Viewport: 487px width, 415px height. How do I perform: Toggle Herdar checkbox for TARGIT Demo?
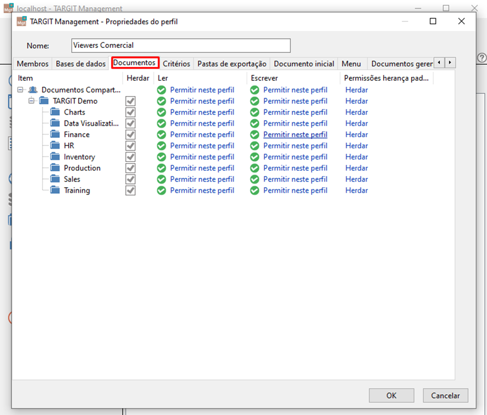click(130, 101)
